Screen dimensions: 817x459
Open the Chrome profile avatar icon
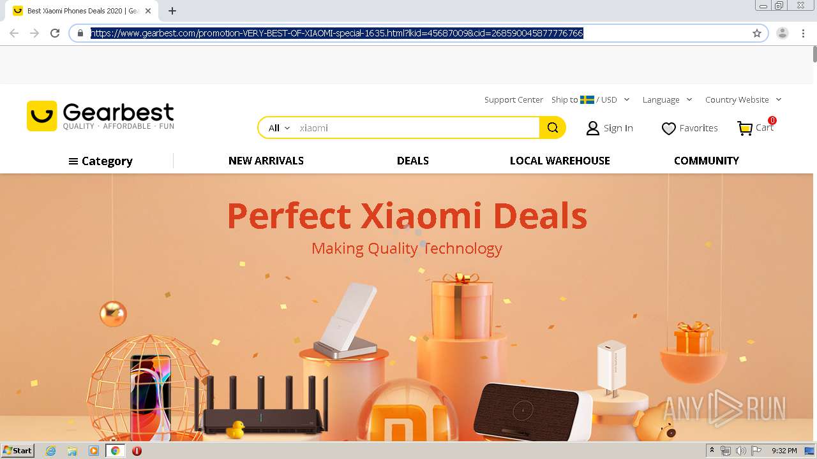click(783, 33)
